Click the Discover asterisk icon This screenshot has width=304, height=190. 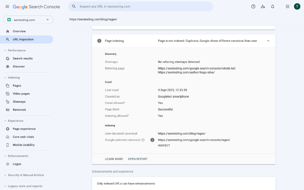[7, 67]
